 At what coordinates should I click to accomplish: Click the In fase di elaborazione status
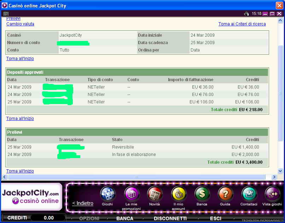point(134,155)
